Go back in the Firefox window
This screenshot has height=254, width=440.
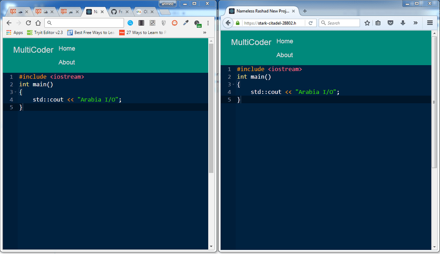coord(228,23)
